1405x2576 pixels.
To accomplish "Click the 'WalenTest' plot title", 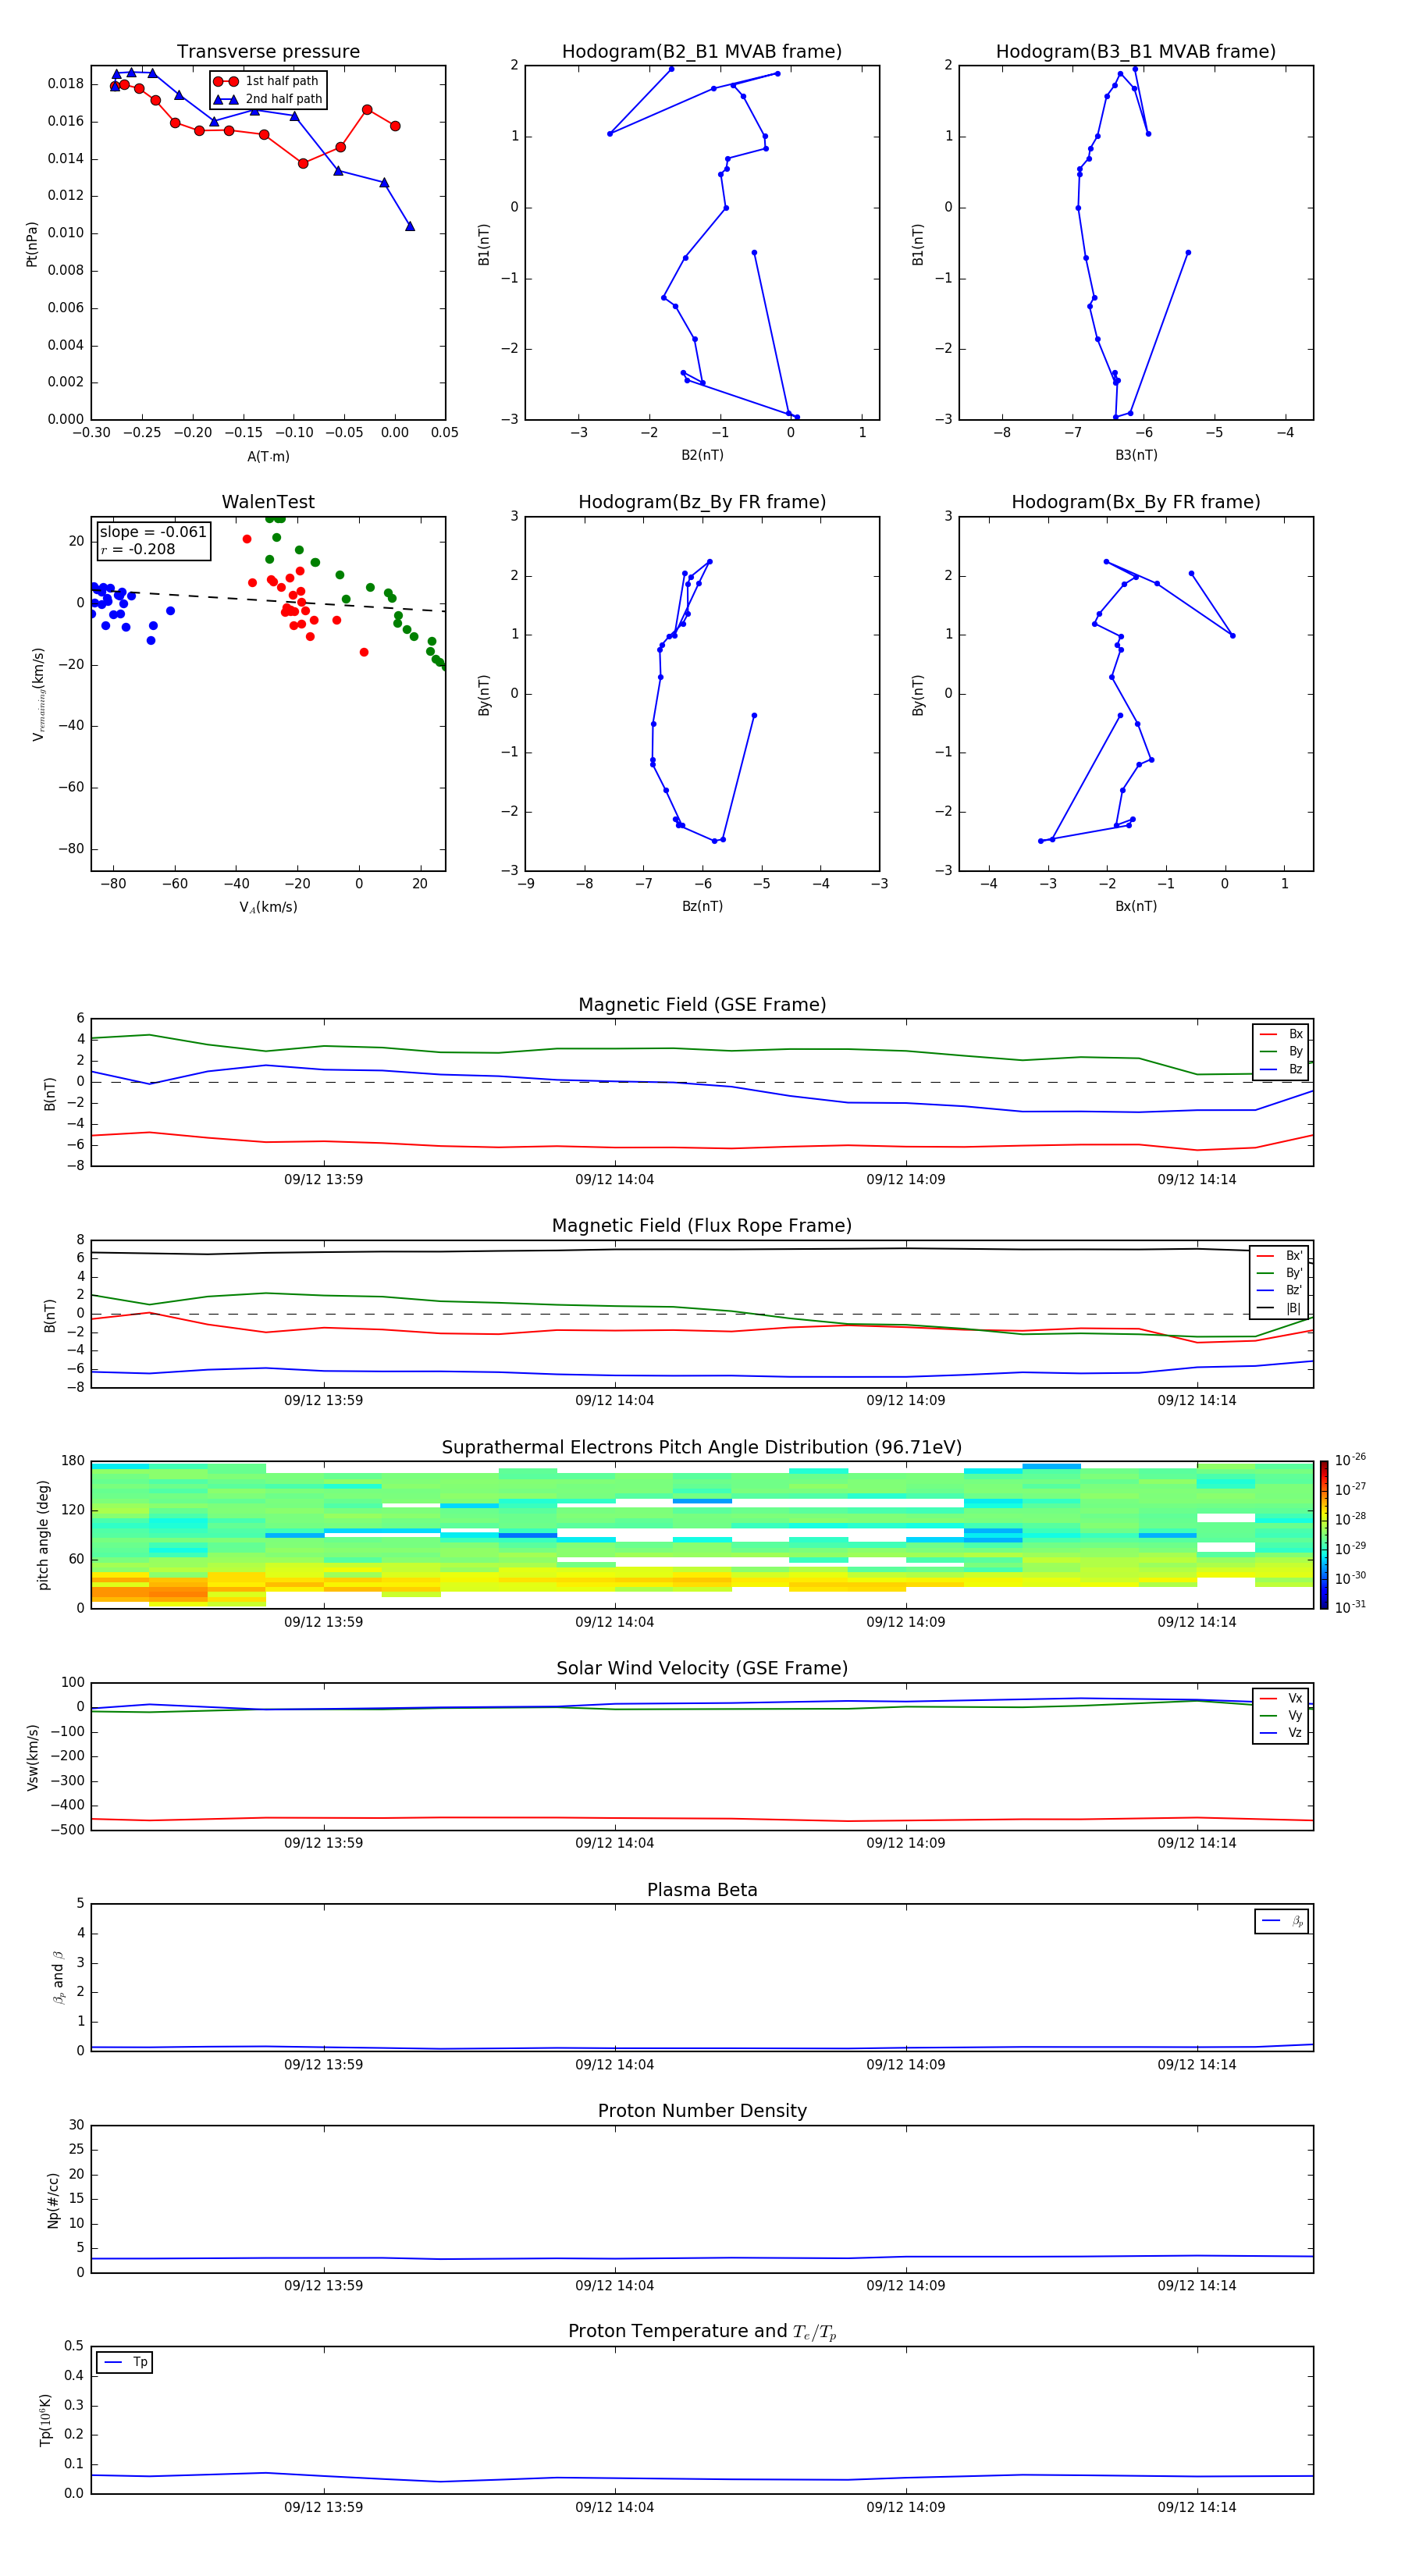I will pos(268,502).
